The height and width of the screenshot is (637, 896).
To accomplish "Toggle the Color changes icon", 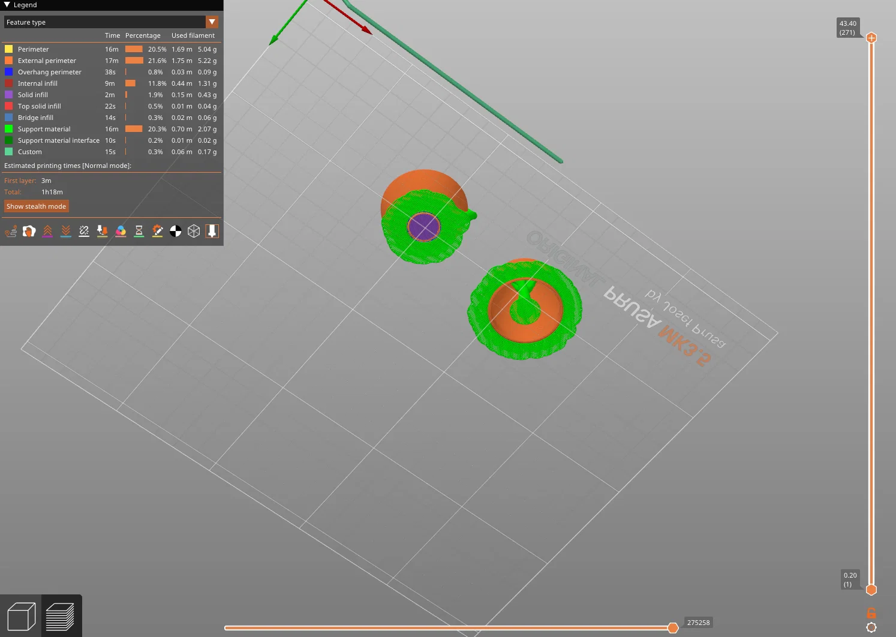I will [121, 231].
